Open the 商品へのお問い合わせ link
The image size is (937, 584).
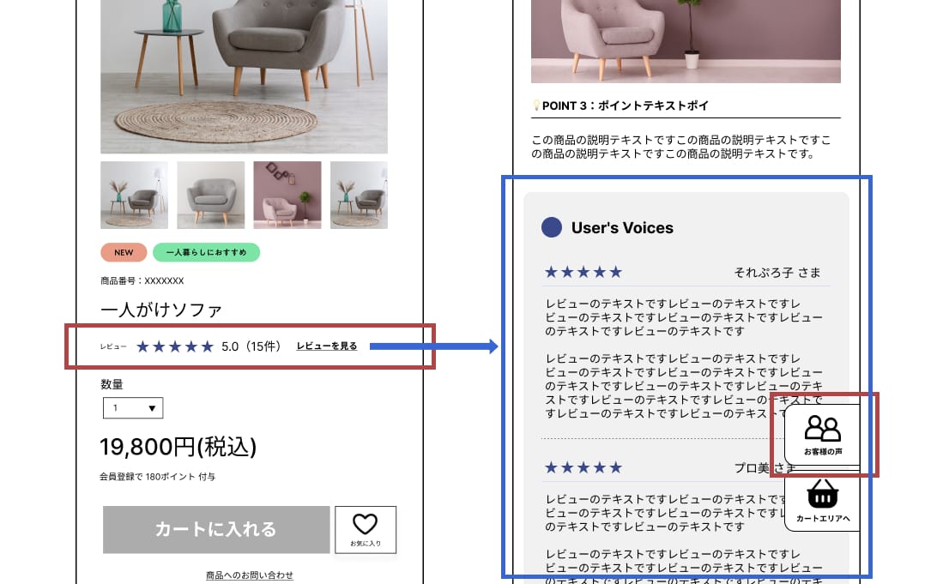(x=249, y=575)
